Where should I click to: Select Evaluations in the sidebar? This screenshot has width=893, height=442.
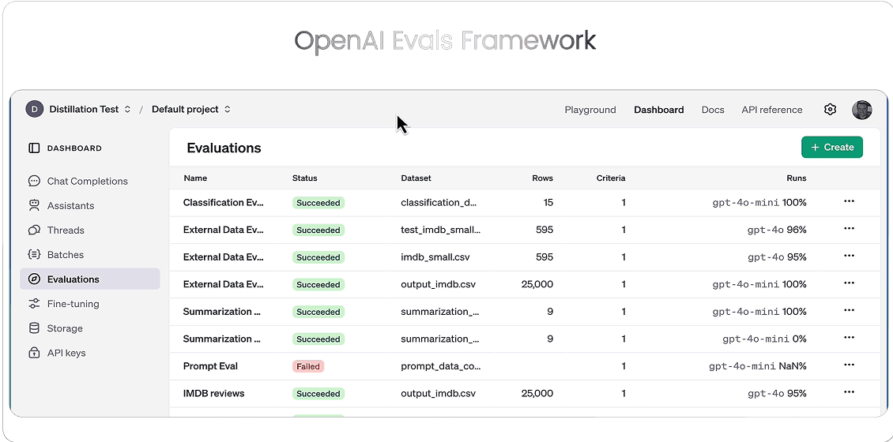point(90,279)
